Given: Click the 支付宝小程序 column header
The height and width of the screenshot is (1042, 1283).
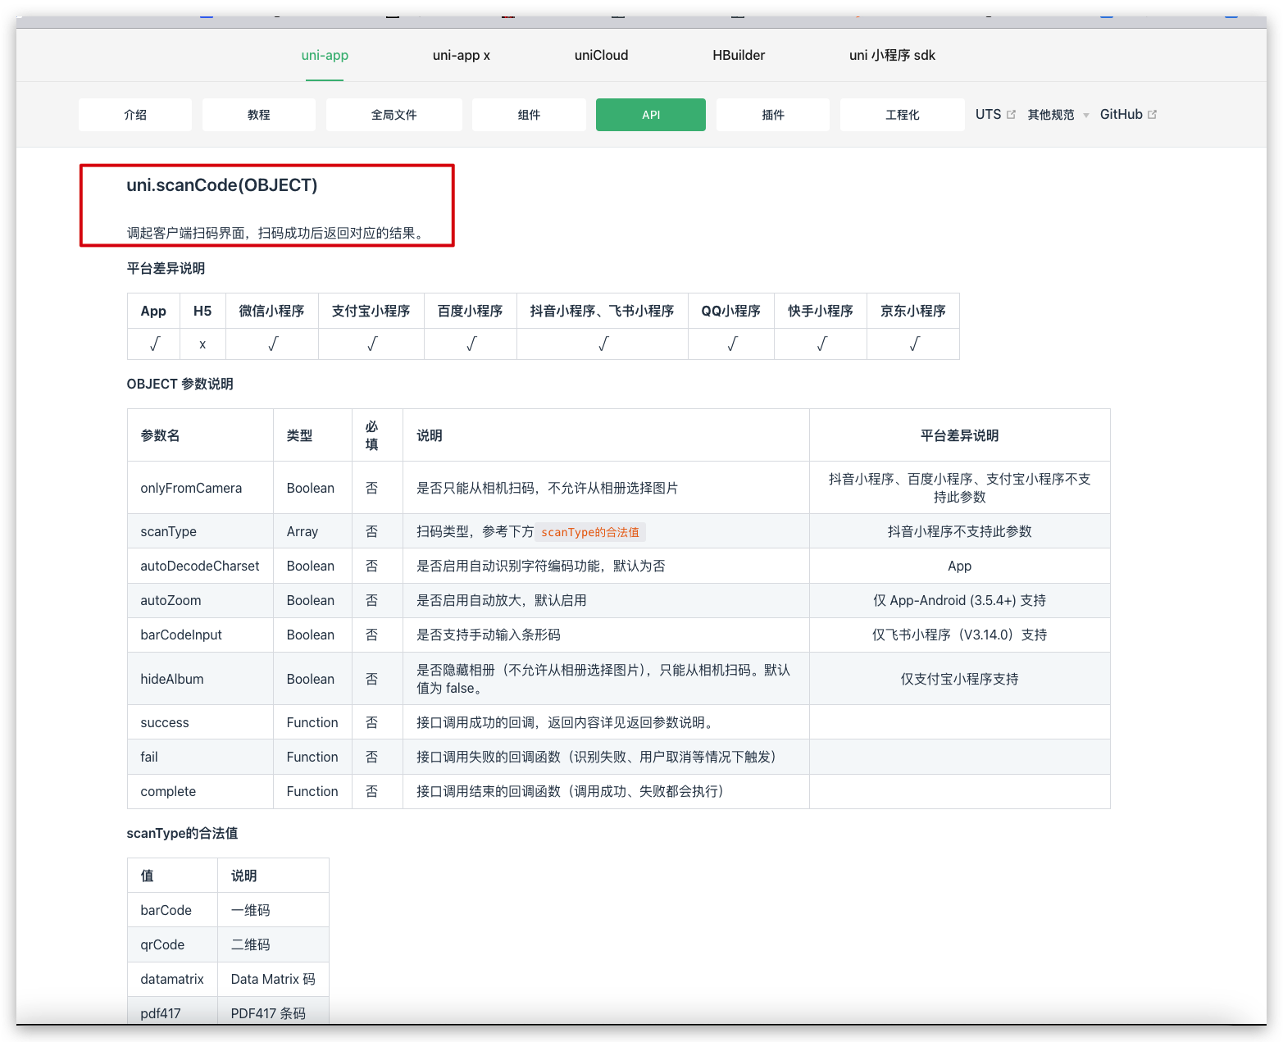Looking at the screenshot, I should click(x=371, y=311).
